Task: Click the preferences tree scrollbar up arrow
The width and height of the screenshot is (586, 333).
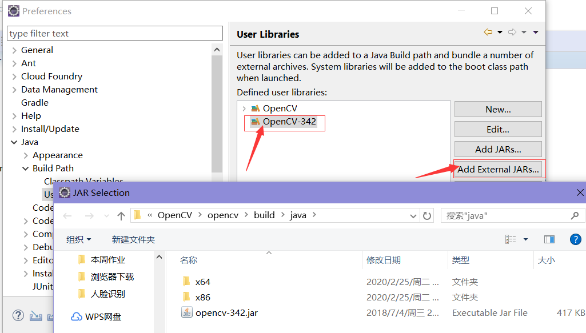Action: (217, 50)
